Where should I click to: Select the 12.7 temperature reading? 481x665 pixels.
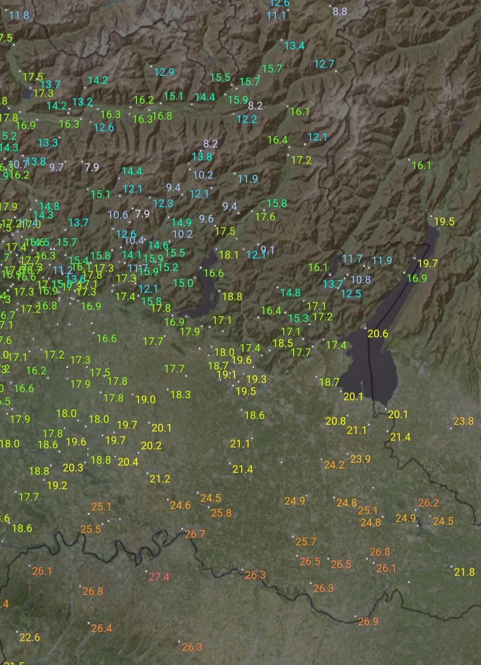pos(324,64)
